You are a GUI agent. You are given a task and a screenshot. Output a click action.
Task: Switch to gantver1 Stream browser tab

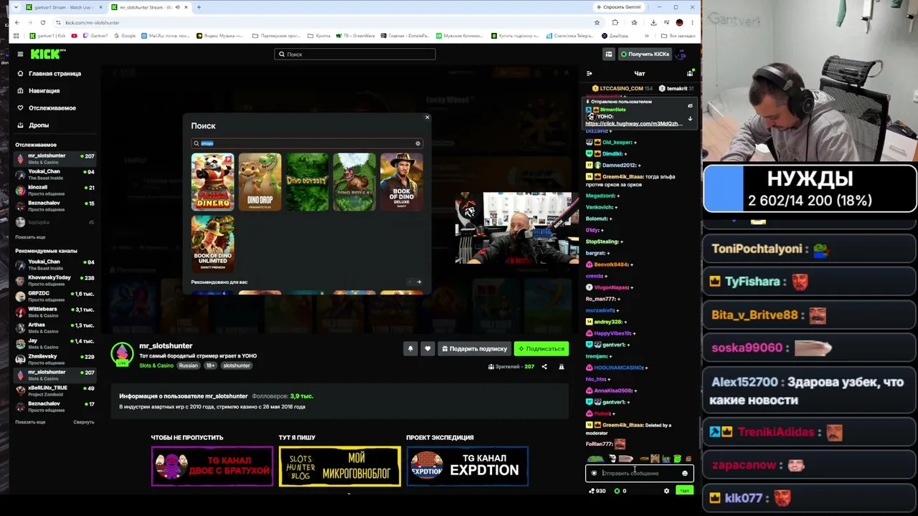(63, 7)
